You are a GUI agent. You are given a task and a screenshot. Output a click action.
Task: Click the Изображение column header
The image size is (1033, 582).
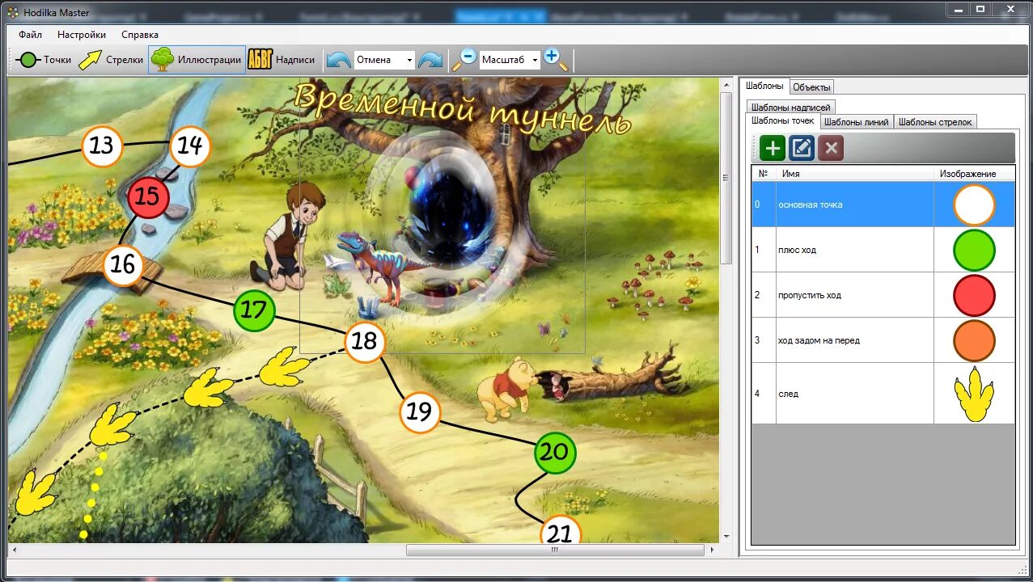[974, 174]
